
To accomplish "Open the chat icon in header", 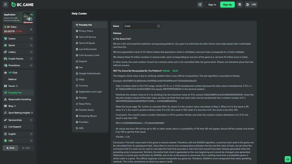I will click(240, 5).
